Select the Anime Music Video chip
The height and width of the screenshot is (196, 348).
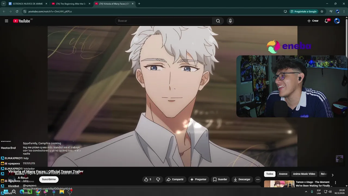304,174
